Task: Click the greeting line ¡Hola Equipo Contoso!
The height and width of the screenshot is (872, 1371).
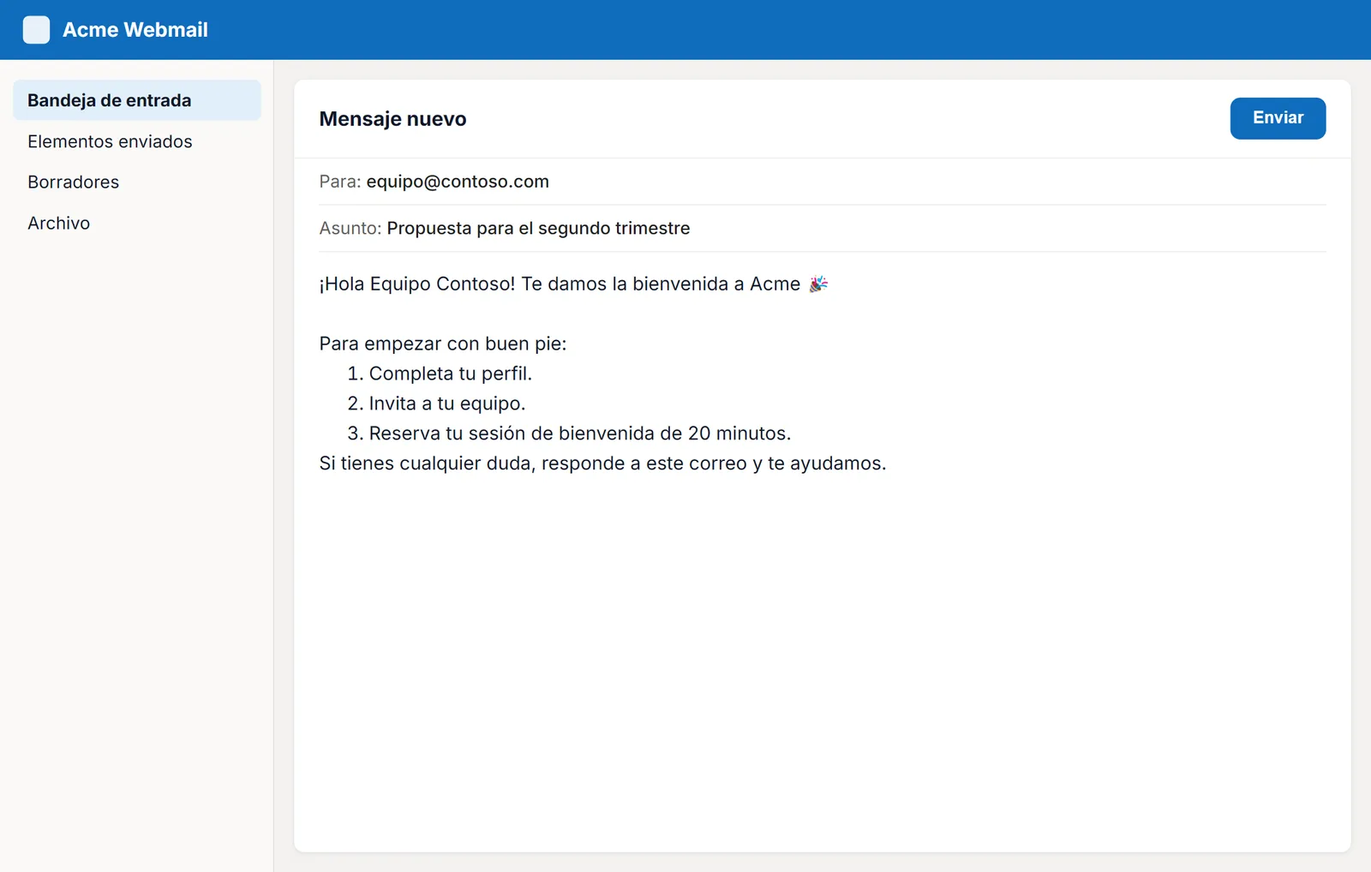Action: [560, 284]
